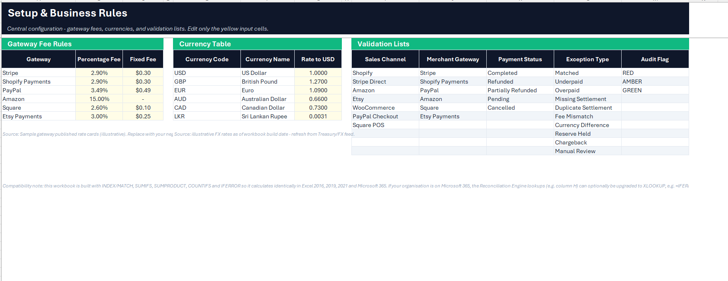
Task: Select the Matched exception type cell
Action: click(588, 73)
